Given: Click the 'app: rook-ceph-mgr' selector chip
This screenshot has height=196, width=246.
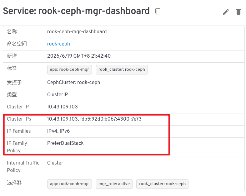Looking at the screenshot, I should (x=69, y=184).
